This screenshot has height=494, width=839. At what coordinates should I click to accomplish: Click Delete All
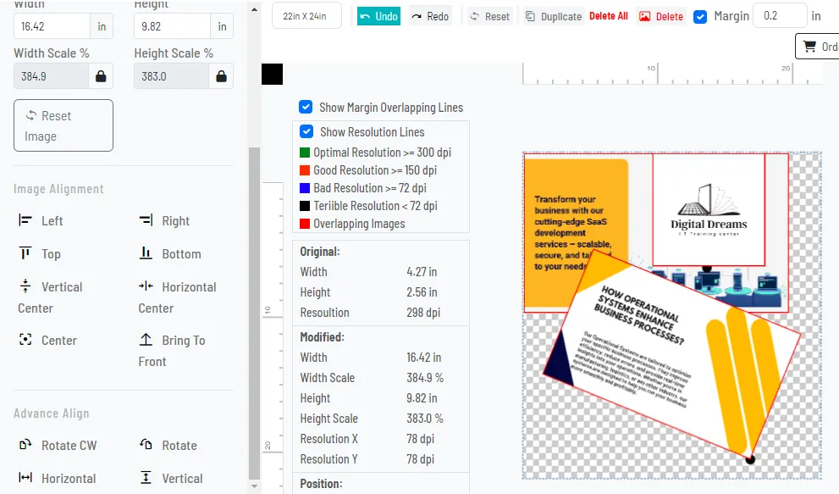[609, 16]
